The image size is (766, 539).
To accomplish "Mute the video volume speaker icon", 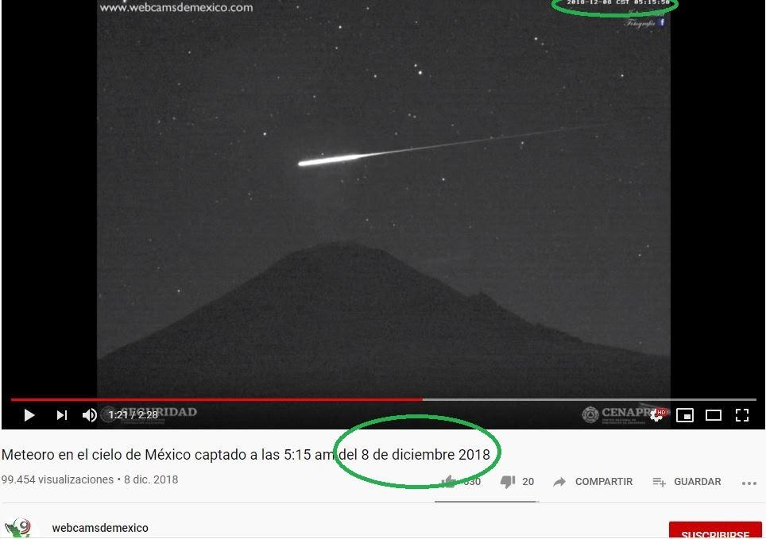I will coord(90,415).
